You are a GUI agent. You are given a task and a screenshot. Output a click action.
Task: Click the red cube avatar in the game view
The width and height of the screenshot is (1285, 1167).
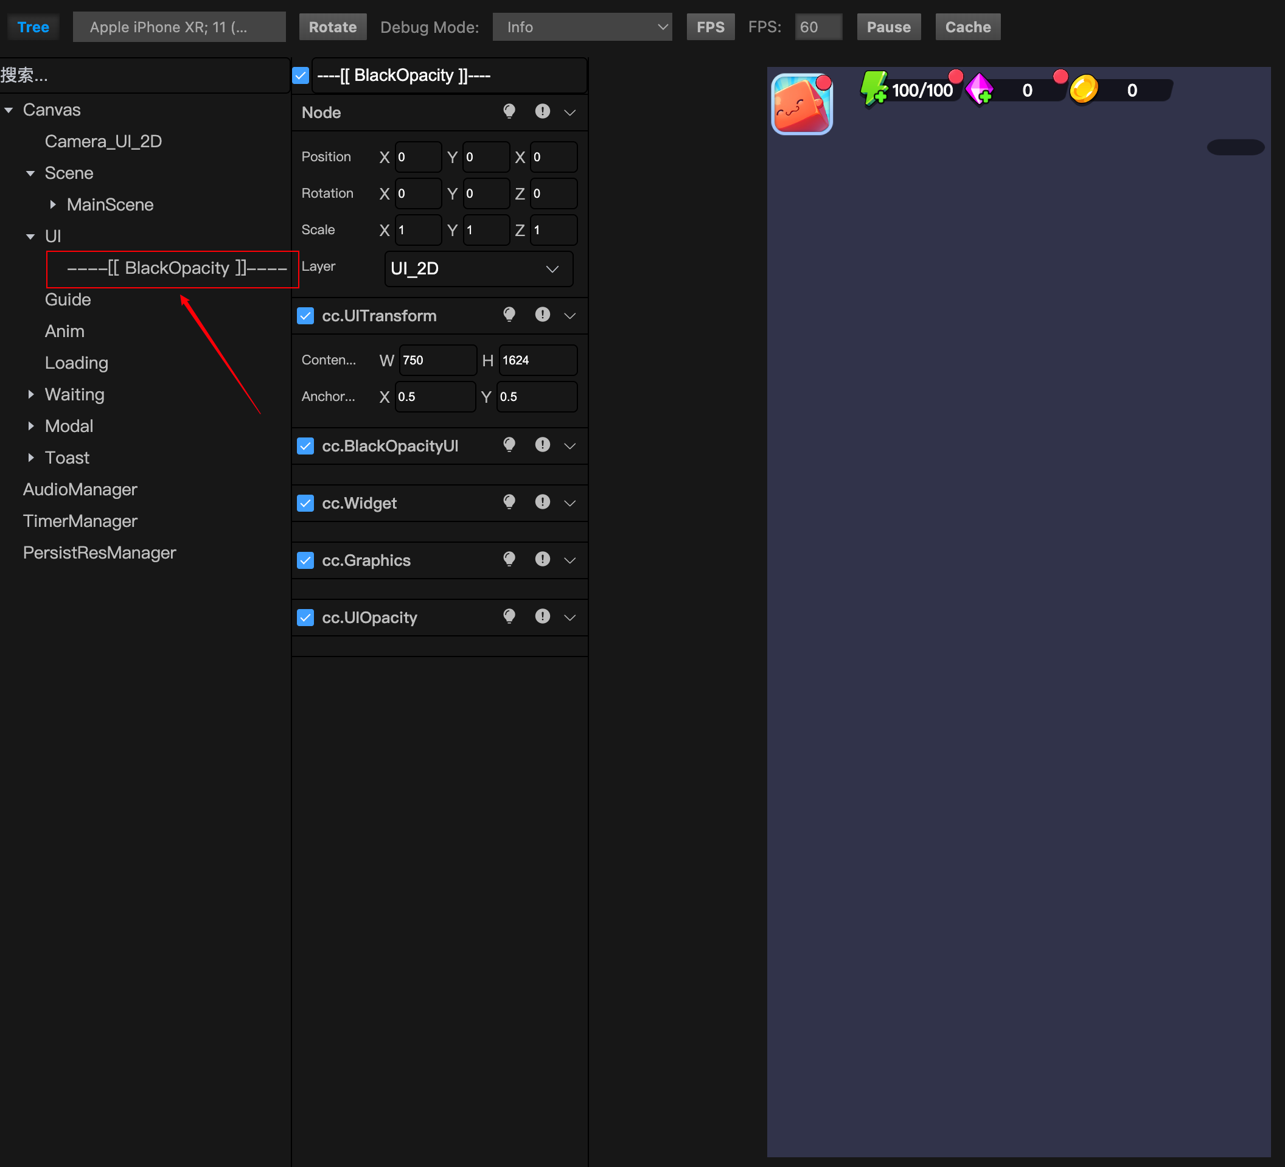801,104
